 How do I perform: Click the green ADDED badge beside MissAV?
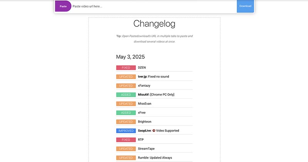[126, 94]
